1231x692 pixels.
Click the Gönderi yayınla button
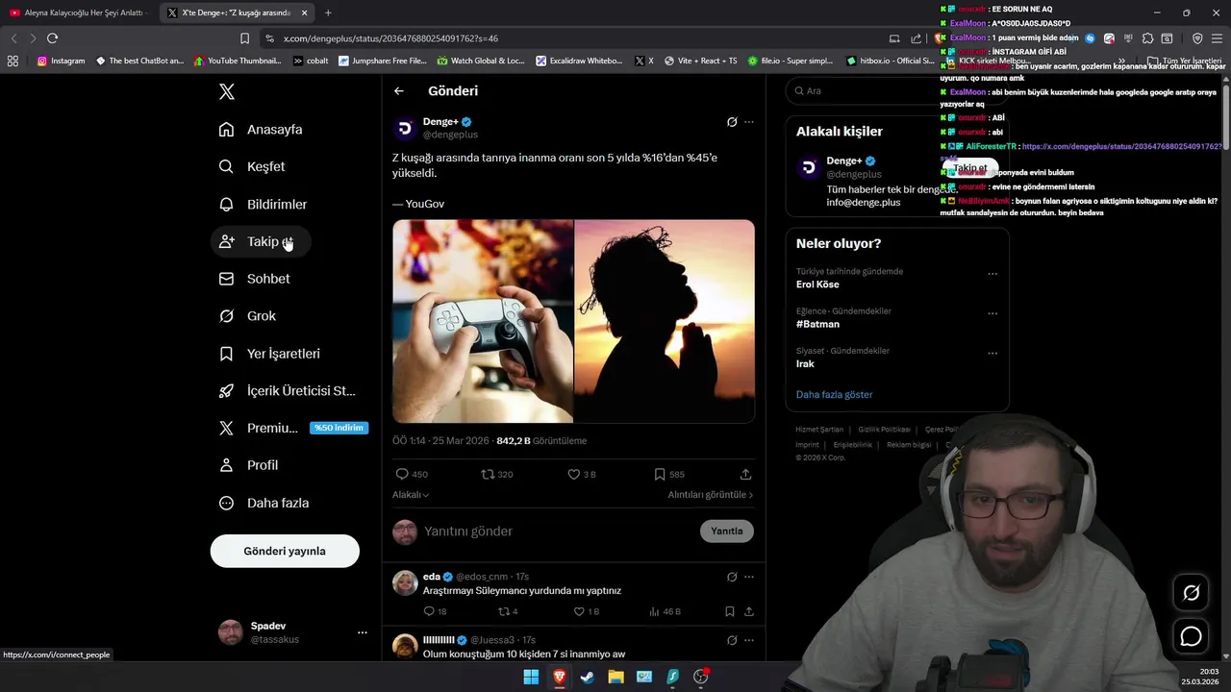point(285,551)
